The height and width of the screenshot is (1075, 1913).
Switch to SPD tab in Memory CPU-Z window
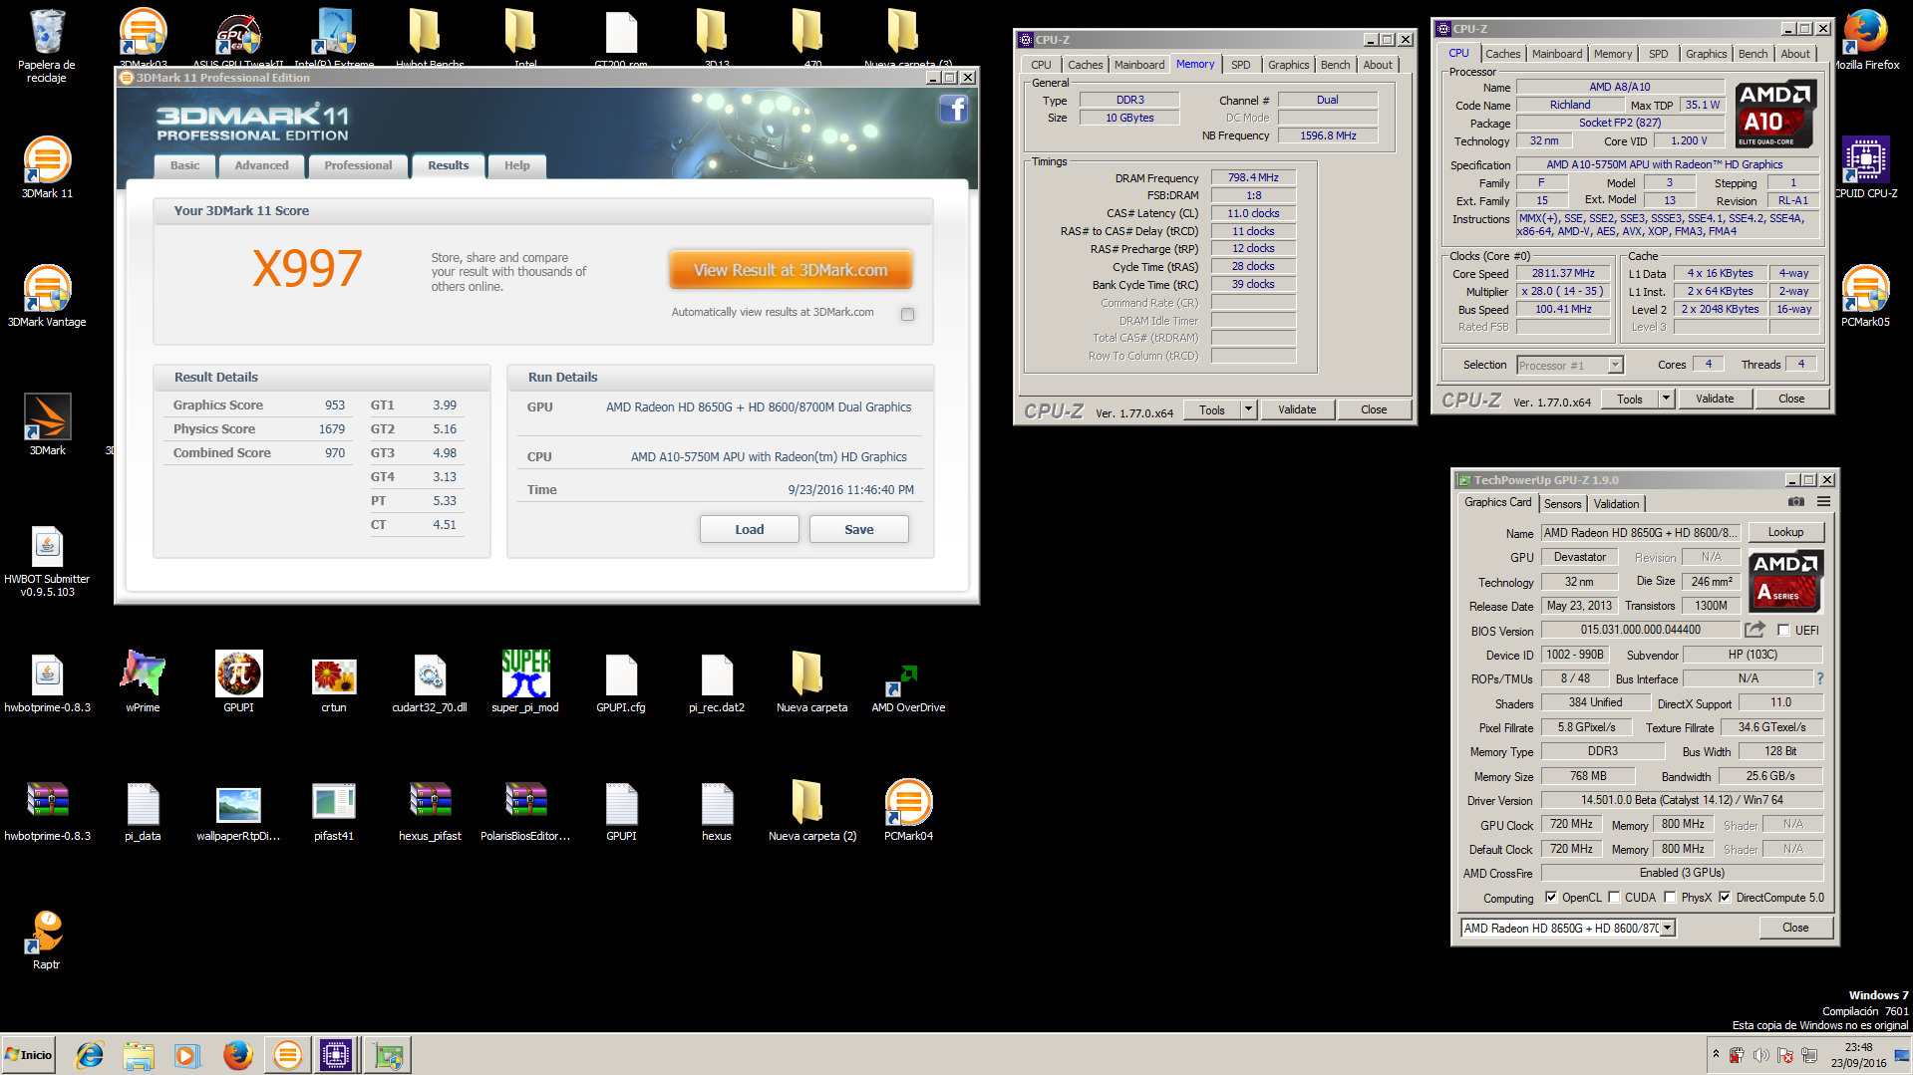1240,65
